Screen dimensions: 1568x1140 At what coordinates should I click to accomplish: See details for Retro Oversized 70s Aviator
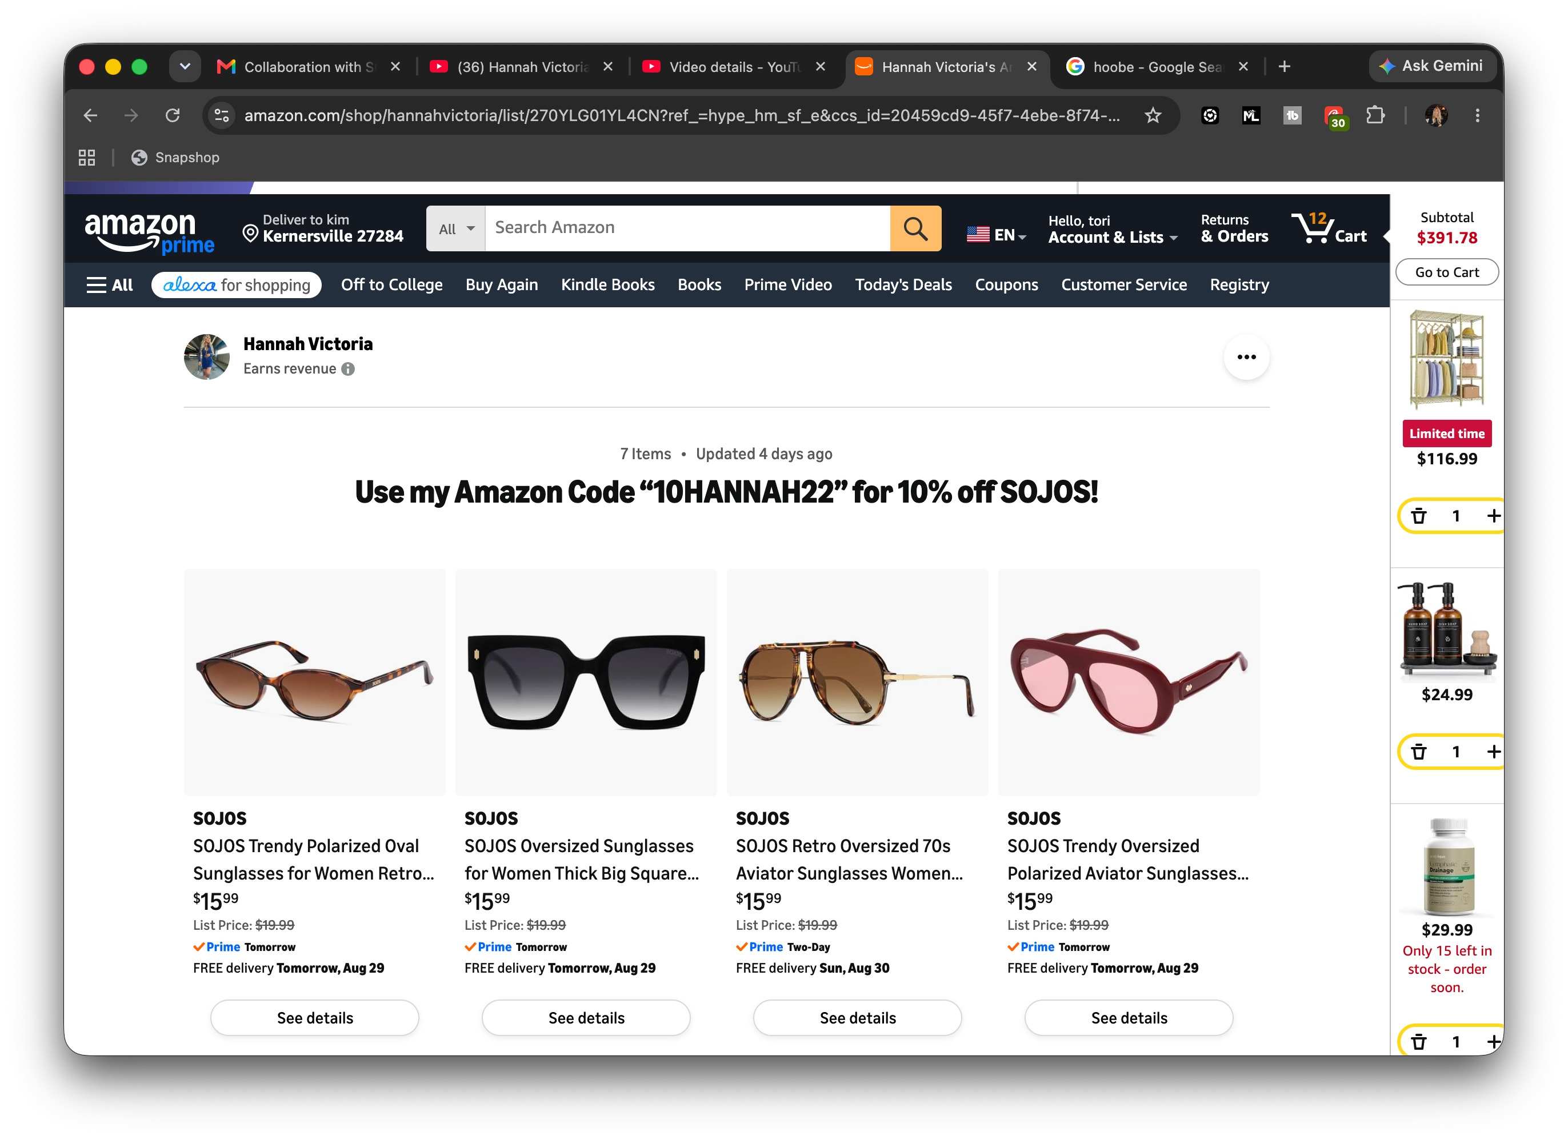pos(857,1018)
